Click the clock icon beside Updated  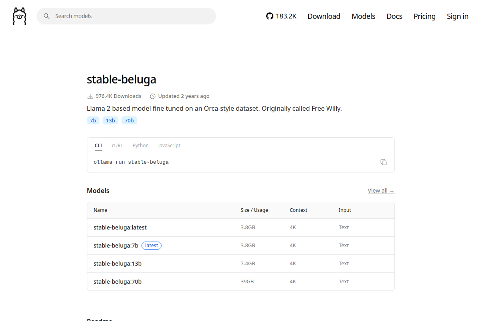coord(153,96)
